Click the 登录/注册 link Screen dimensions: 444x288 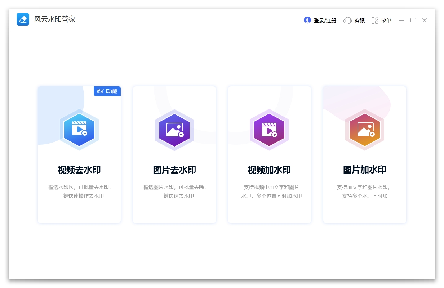click(x=325, y=21)
